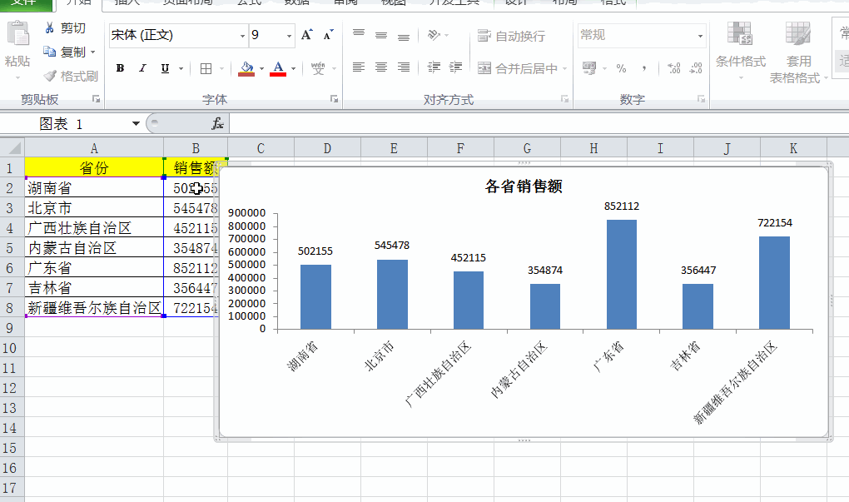849x502 pixels.
Task: Open Format as Table (套用表格格式)
Action: point(797,52)
